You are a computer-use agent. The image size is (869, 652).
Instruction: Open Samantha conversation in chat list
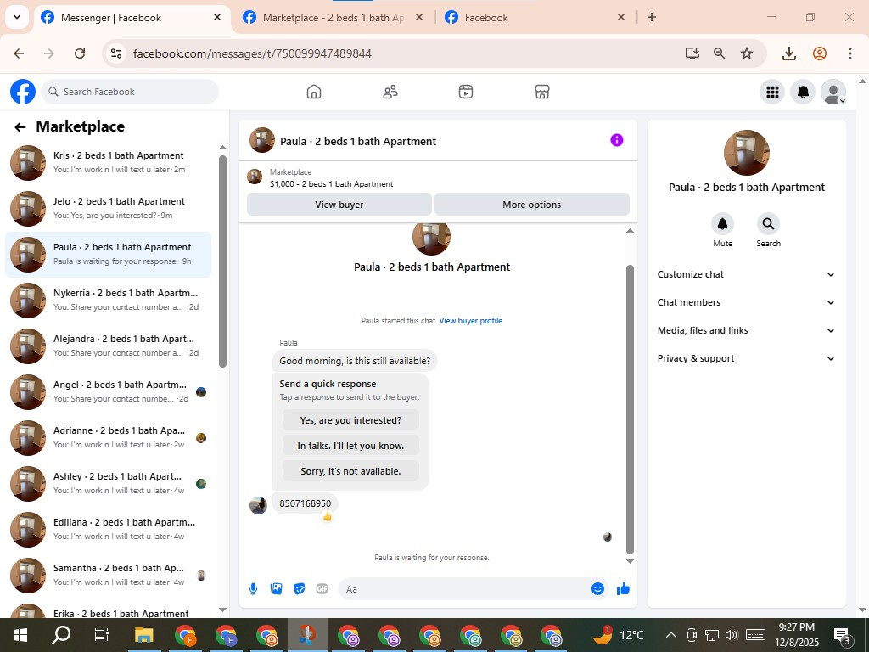coord(108,576)
